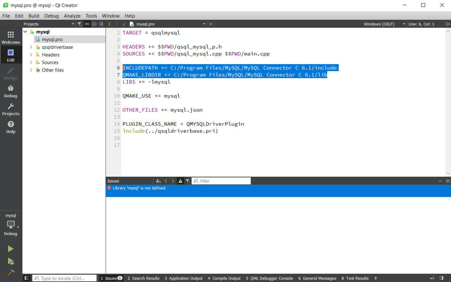Open the Tools menu
This screenshot has height=282, width=451.
[91, 16]
